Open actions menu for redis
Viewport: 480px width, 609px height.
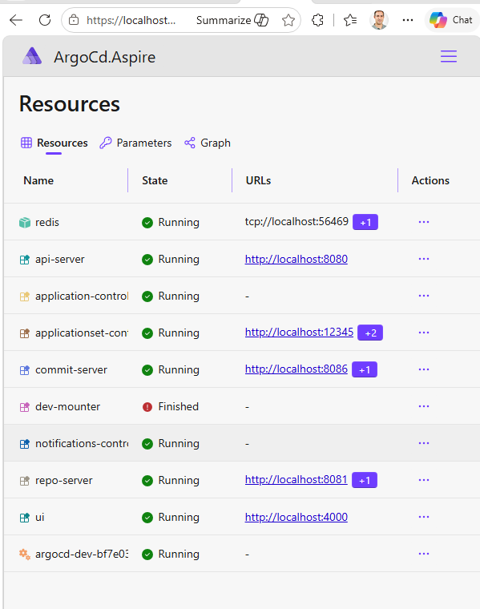tap(424, 222)
